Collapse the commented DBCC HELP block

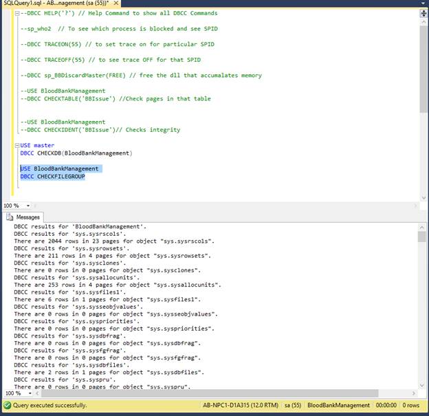point(17,13)
